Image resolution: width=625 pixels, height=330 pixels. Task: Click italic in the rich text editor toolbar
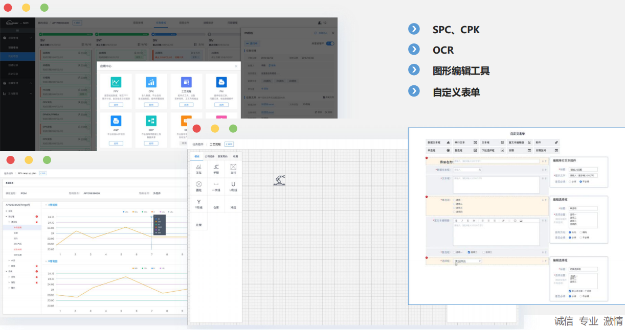click(x=462, y=221)
